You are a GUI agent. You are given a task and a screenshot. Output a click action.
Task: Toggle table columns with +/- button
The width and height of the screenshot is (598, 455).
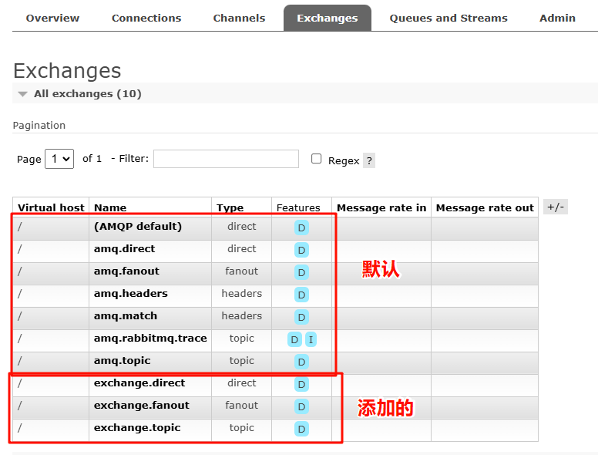[x=555, y=207]
